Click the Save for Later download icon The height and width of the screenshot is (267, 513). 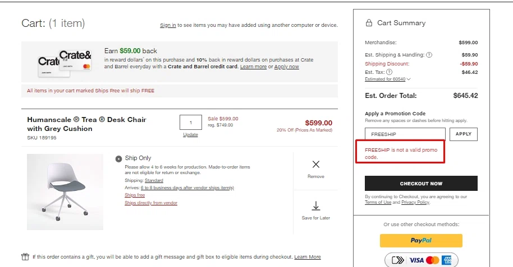[x=316, y=206]
